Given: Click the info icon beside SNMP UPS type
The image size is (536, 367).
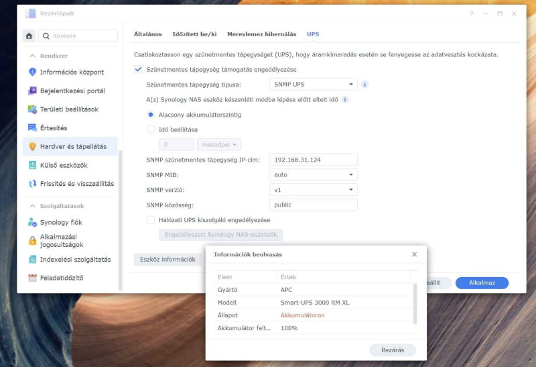Looking at the screenshot, I should (364, 85).
